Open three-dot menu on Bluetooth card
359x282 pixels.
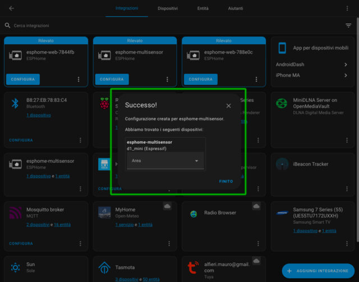tap(80, 140)
